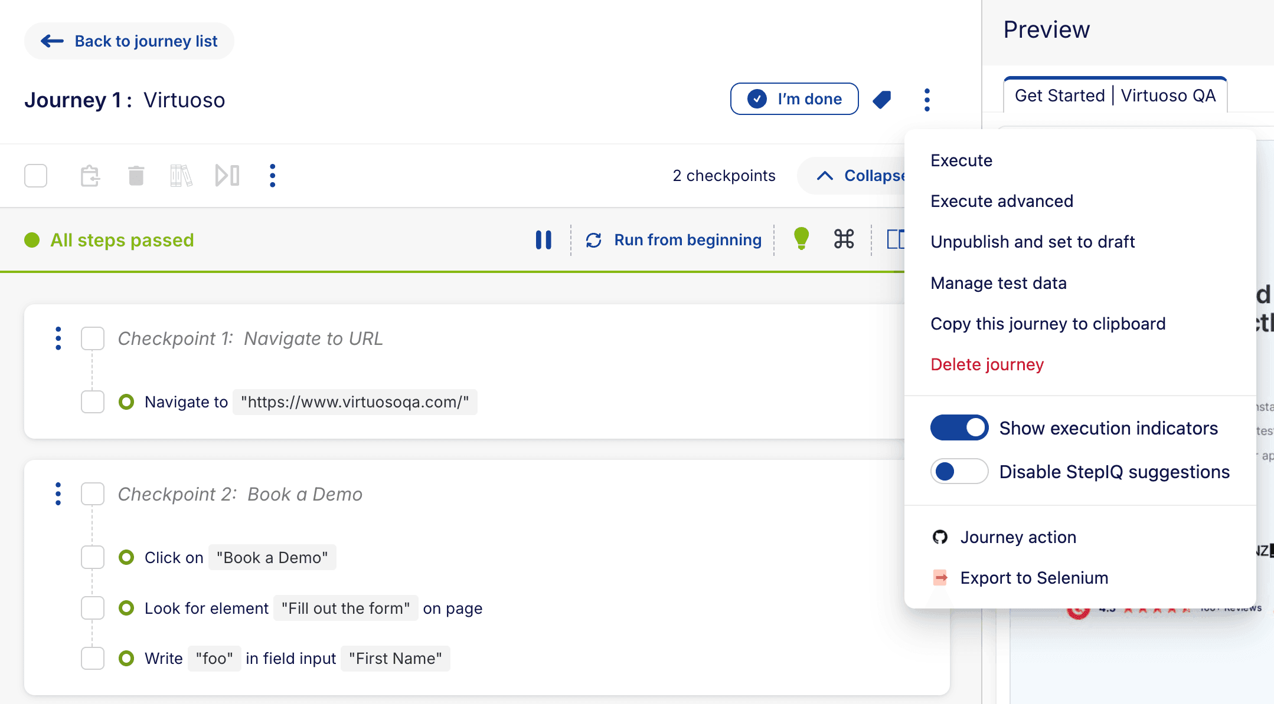
Task: Pause execution with the pause icon
Action: coord(543,240)
